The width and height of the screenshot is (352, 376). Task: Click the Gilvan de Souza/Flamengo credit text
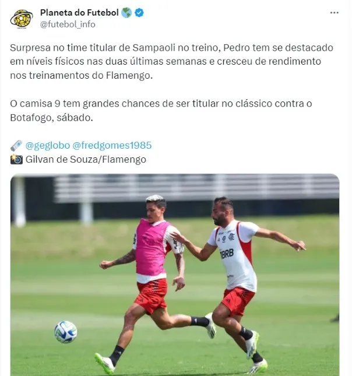coord(86,159)
